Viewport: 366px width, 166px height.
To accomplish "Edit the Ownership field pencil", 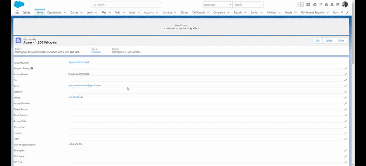I will coord(346,127).
